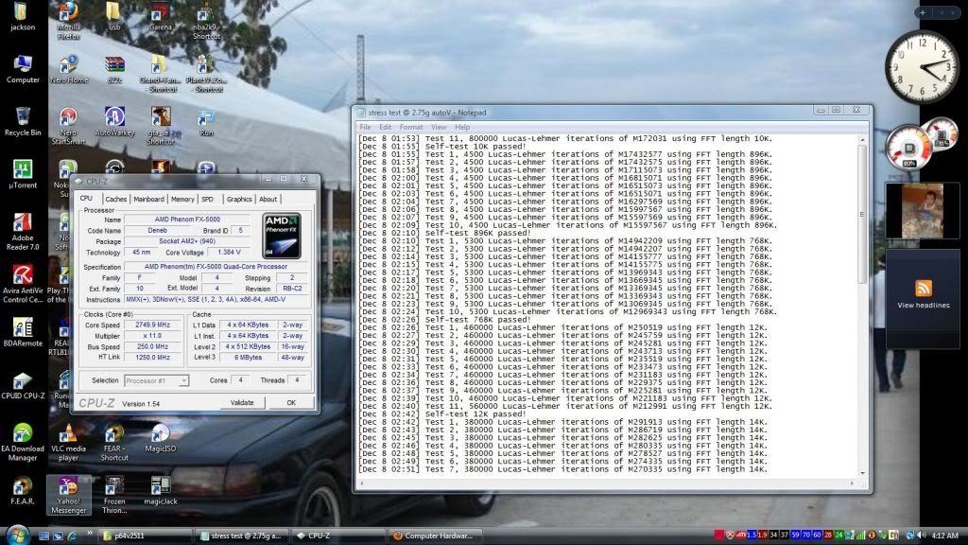Image resolution: width=968 pixels, height=545 pixels.
Task: Select the CPU tab in CPU-Z
Action: point(86,199)
